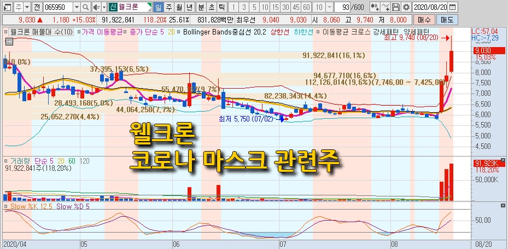Switch to the second 초 chart
Screen dimensions: 508x249
(211, 7)
